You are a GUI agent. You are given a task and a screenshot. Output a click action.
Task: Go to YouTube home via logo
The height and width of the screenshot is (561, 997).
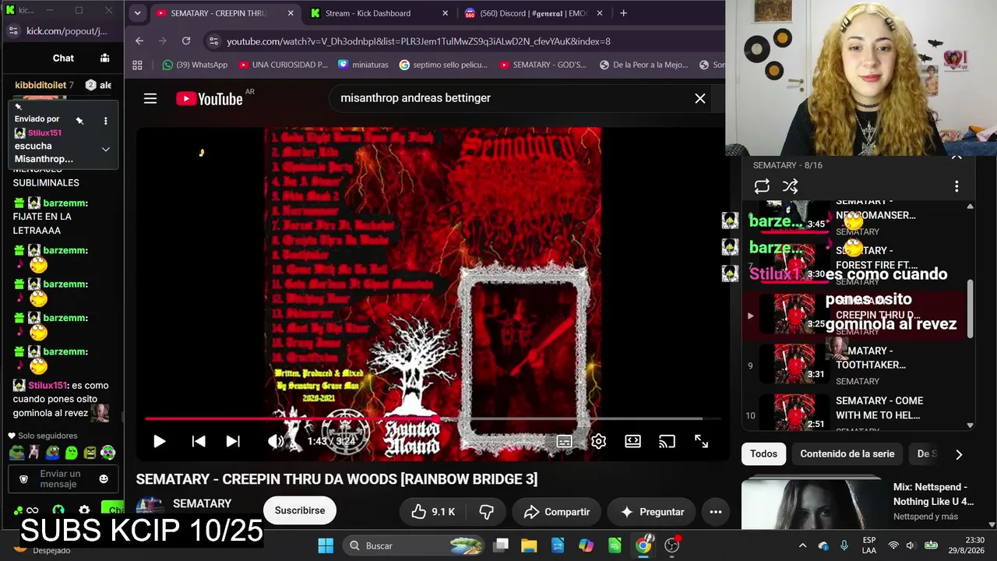coord(210,98)
